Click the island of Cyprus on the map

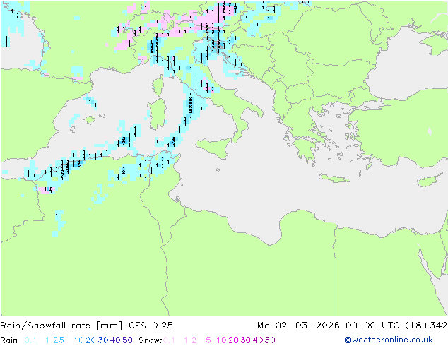(x=429, y=181)
